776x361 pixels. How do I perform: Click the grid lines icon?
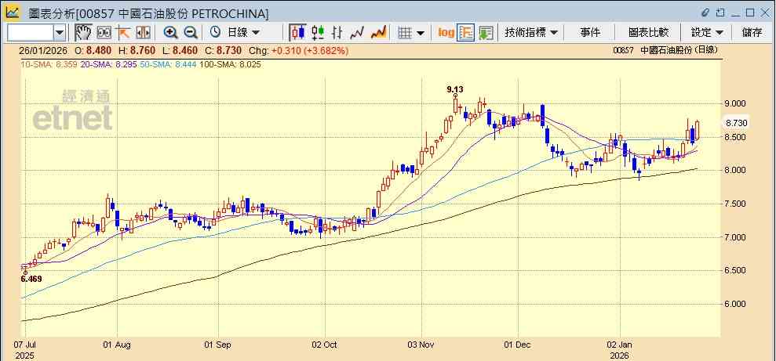pyautogui.click(x=406, y=33)
